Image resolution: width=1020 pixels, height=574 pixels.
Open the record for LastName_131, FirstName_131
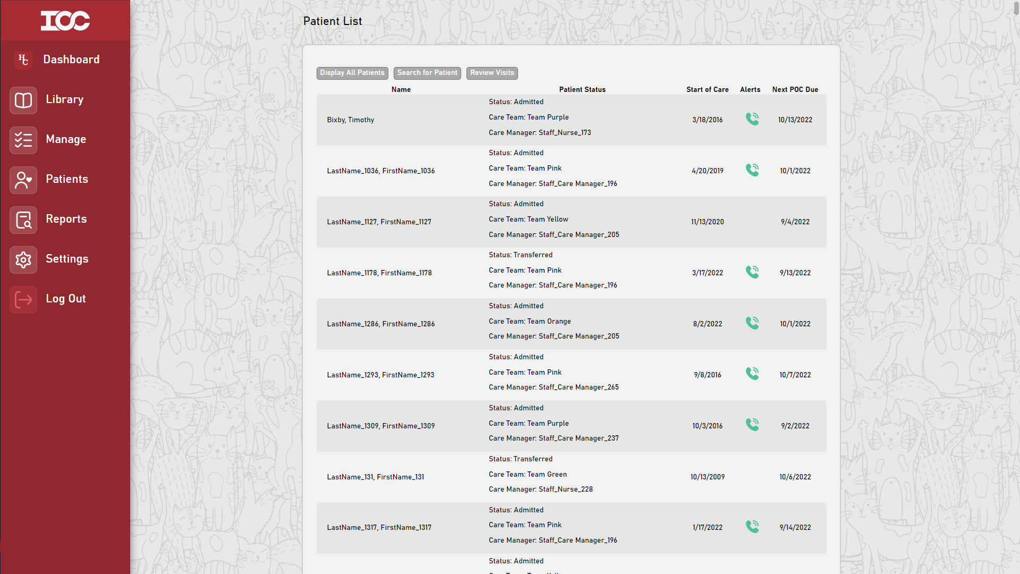(x=375, y=477)
